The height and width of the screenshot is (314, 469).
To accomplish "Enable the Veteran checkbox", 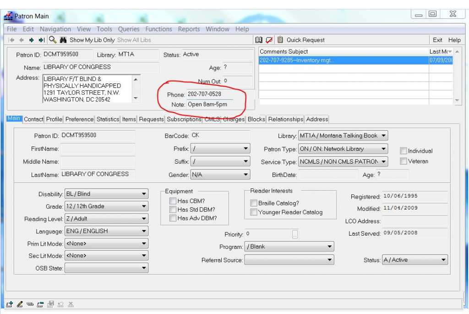I will (x=404, y=161).
